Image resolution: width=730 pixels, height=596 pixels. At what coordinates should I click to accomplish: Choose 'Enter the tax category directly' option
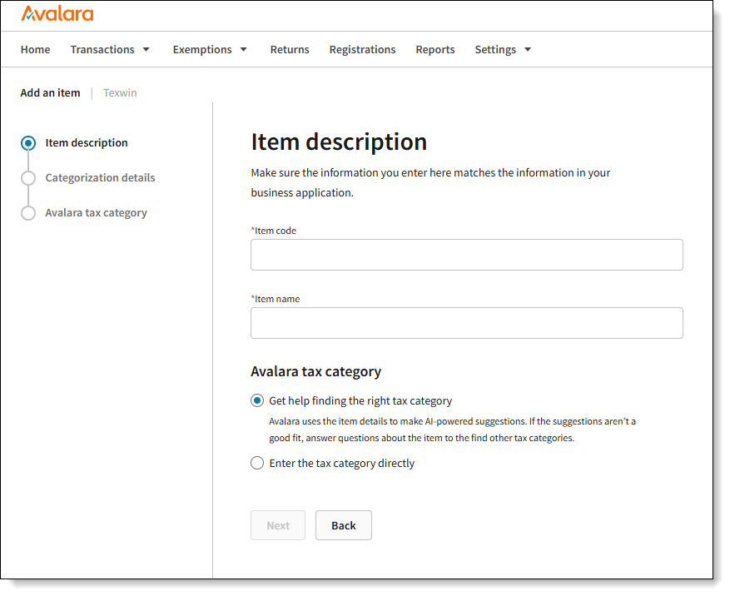(x=257, y=463)
